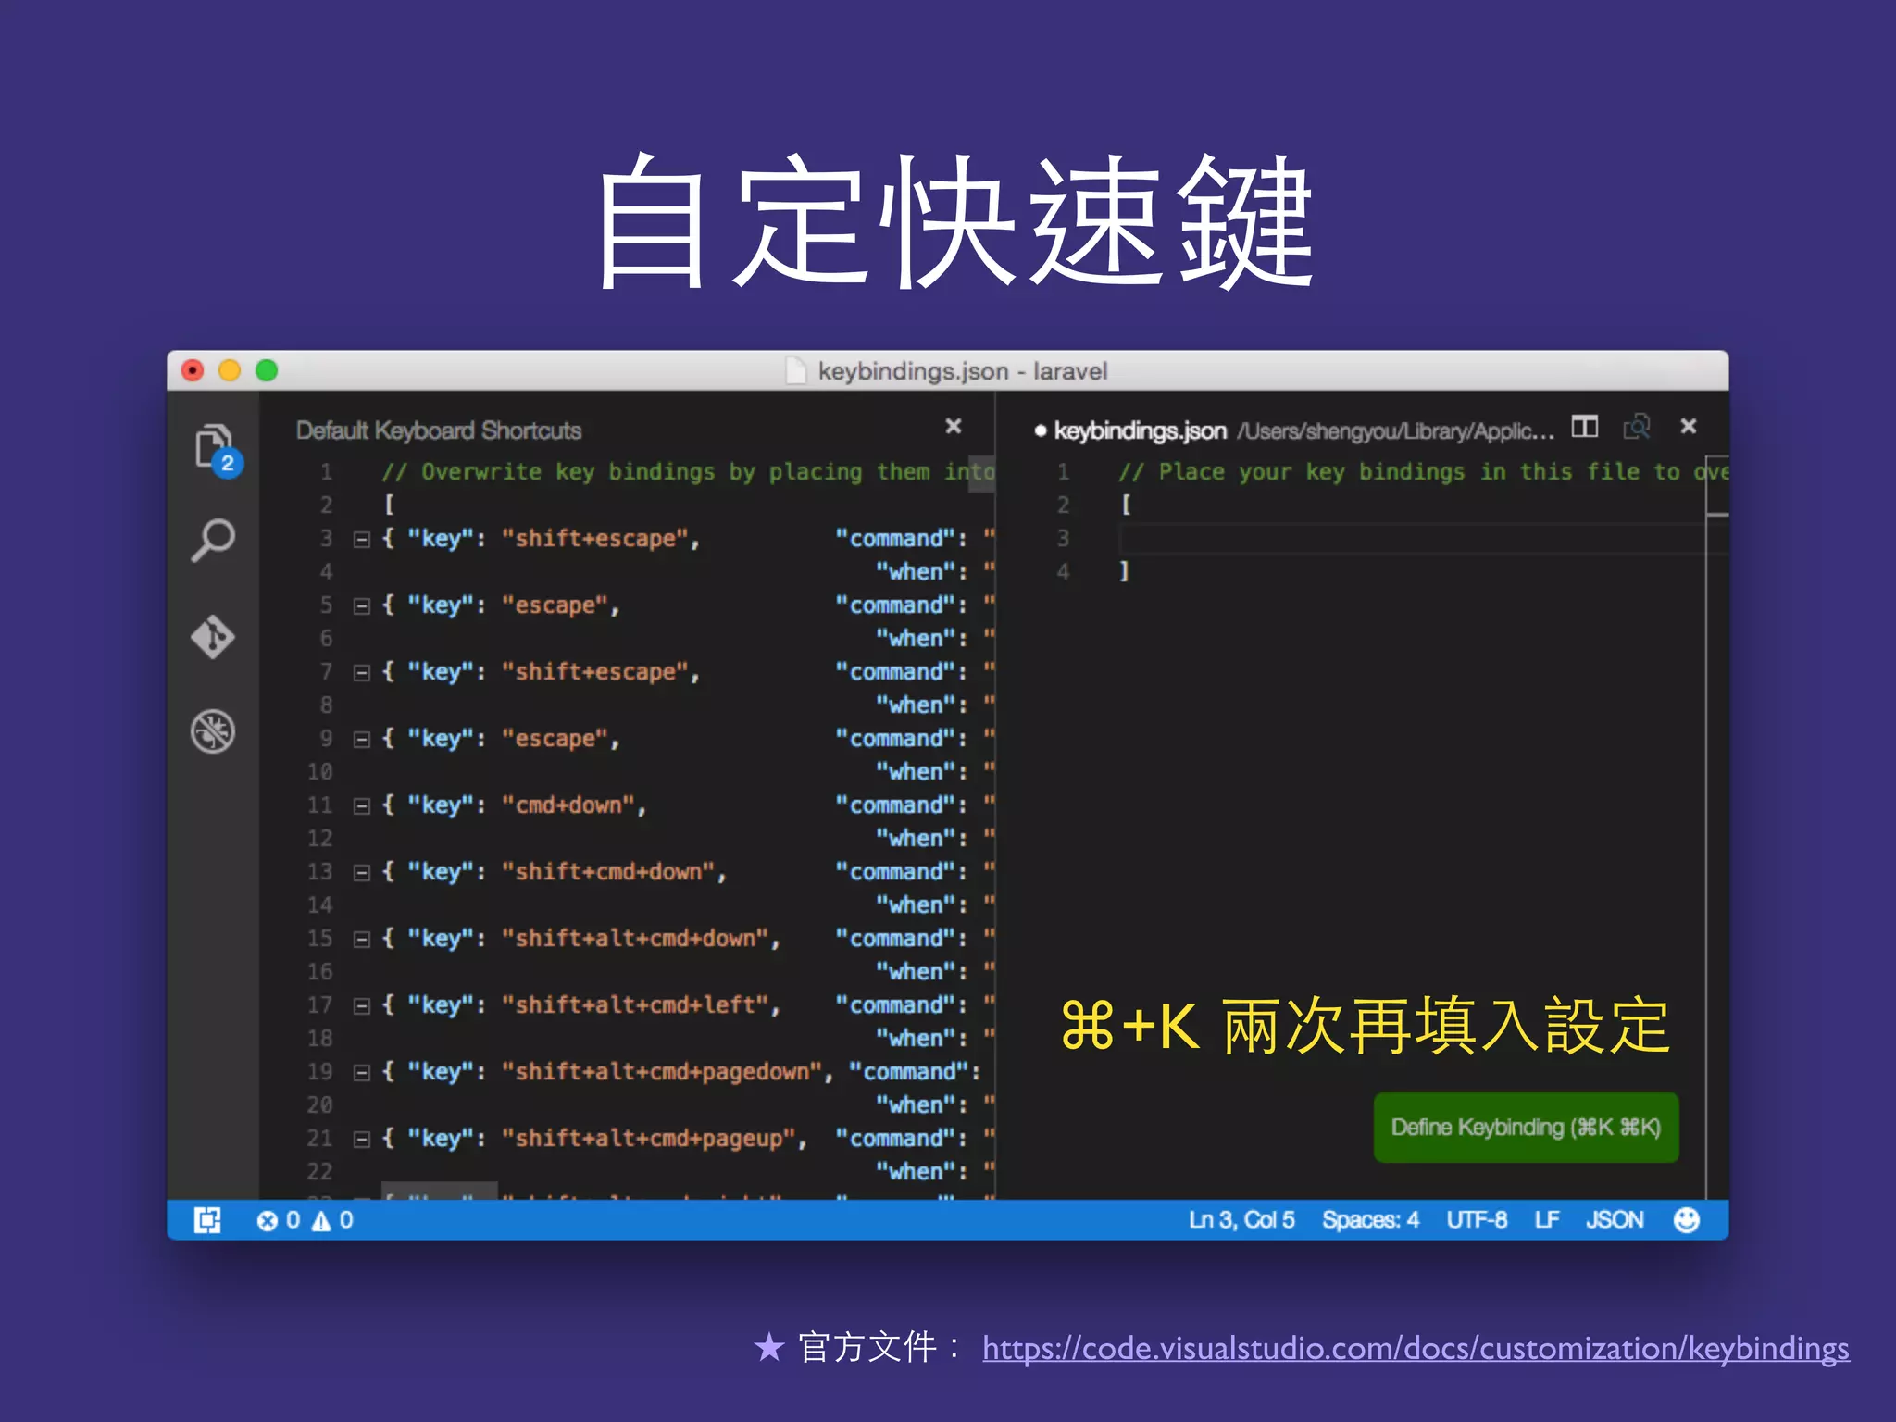Select JSON language mode in status bar
Screen dimensions: 1896x1422
[1615, 1220]
